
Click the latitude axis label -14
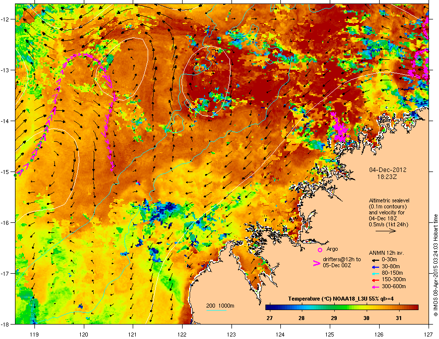(x=5, y=121)
